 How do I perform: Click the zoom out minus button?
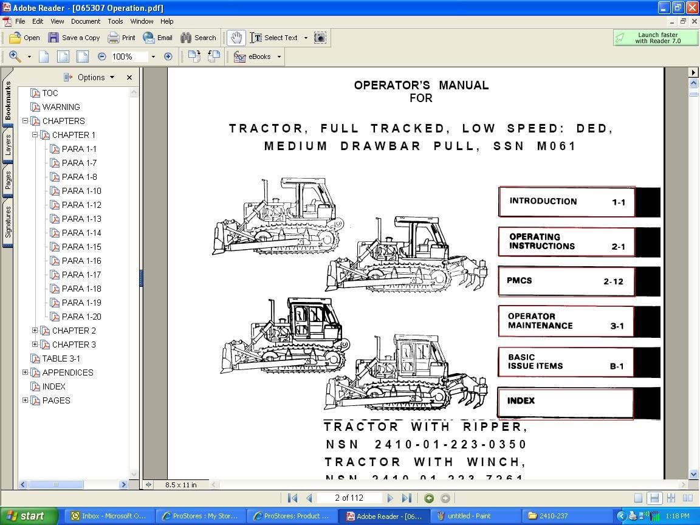(x=102, y=57)
